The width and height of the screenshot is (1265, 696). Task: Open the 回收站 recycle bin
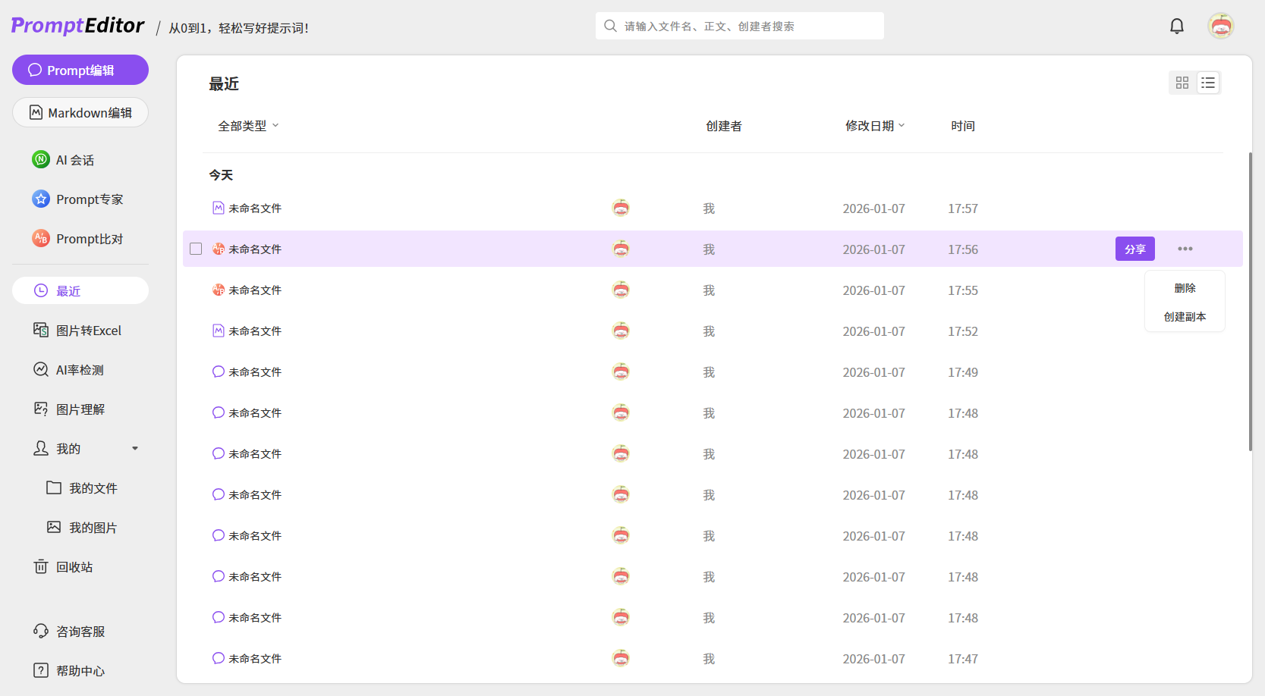coord(74,567)
